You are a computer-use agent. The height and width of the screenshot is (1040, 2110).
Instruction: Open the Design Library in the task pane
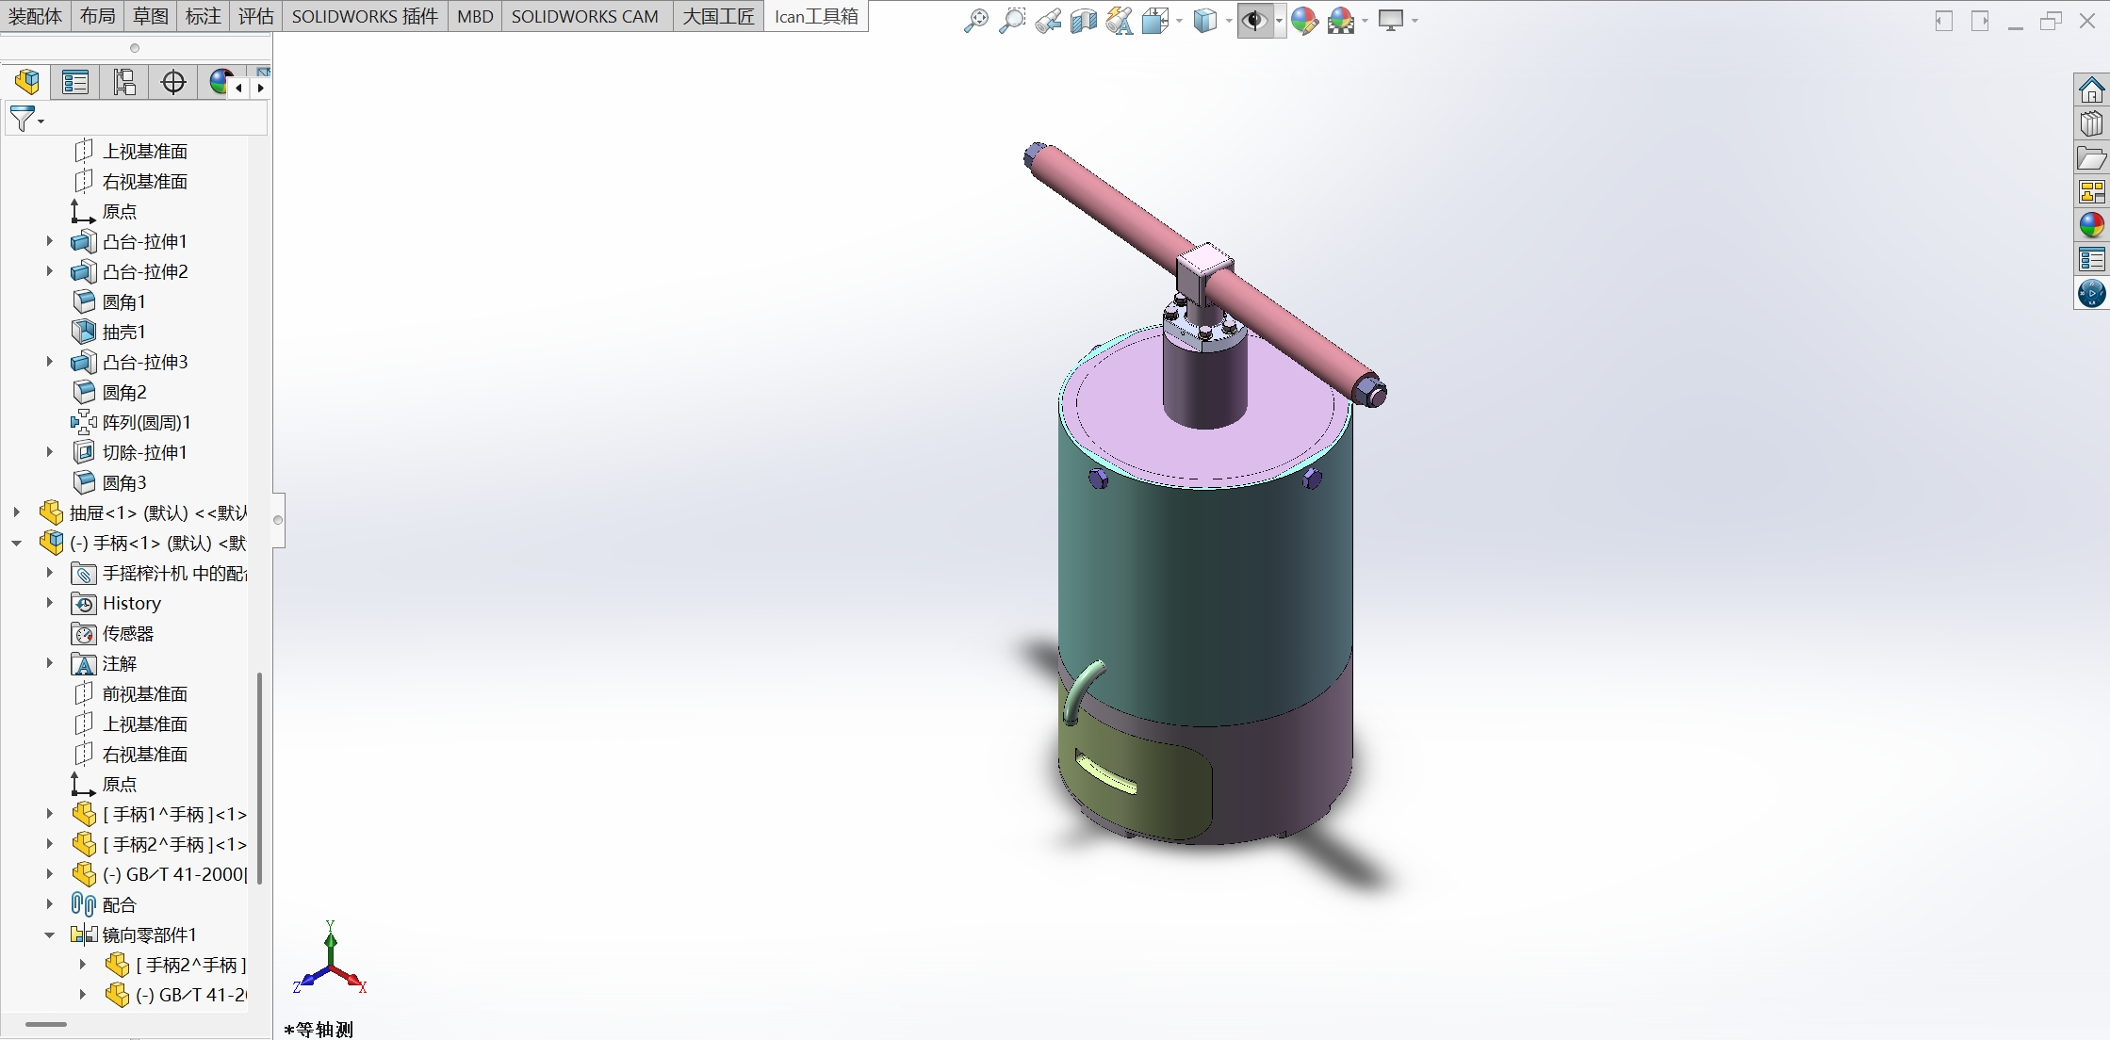click(2091, 124)
